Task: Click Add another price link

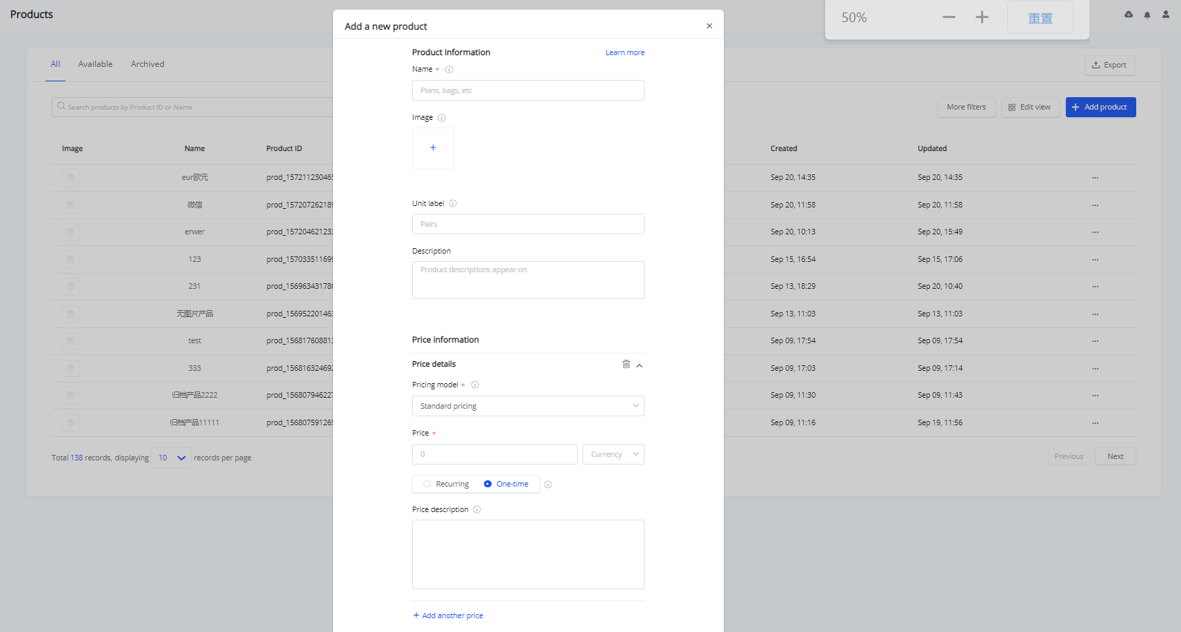Action: 448,615
